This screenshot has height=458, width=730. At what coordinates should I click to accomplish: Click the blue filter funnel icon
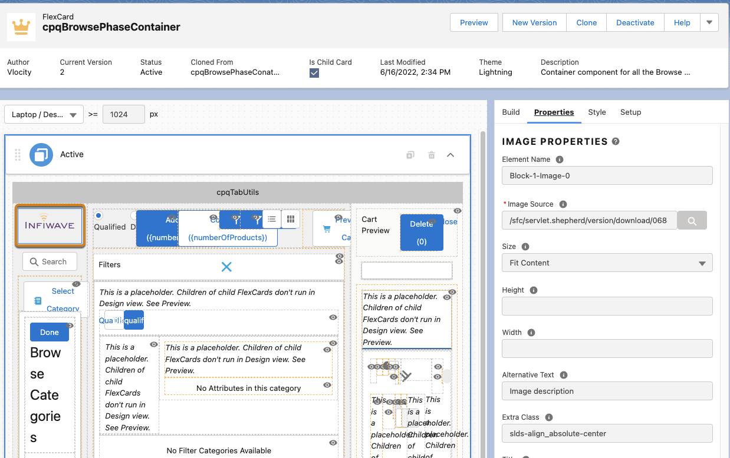pos(236,220)
